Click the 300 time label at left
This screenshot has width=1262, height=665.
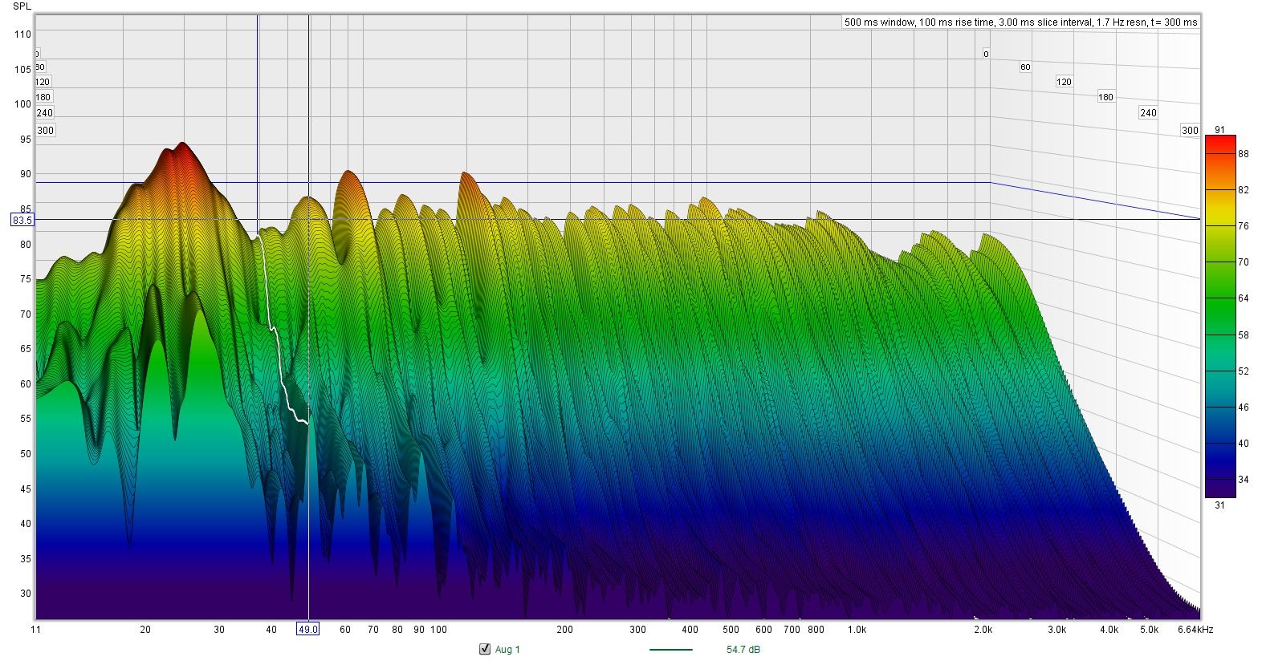[45, 131]
